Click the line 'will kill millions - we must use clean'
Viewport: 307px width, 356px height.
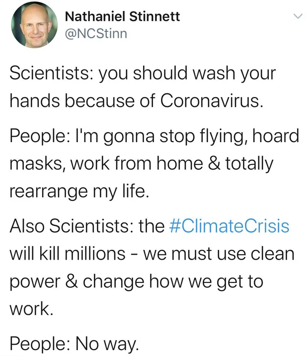[x=152, y=254]
